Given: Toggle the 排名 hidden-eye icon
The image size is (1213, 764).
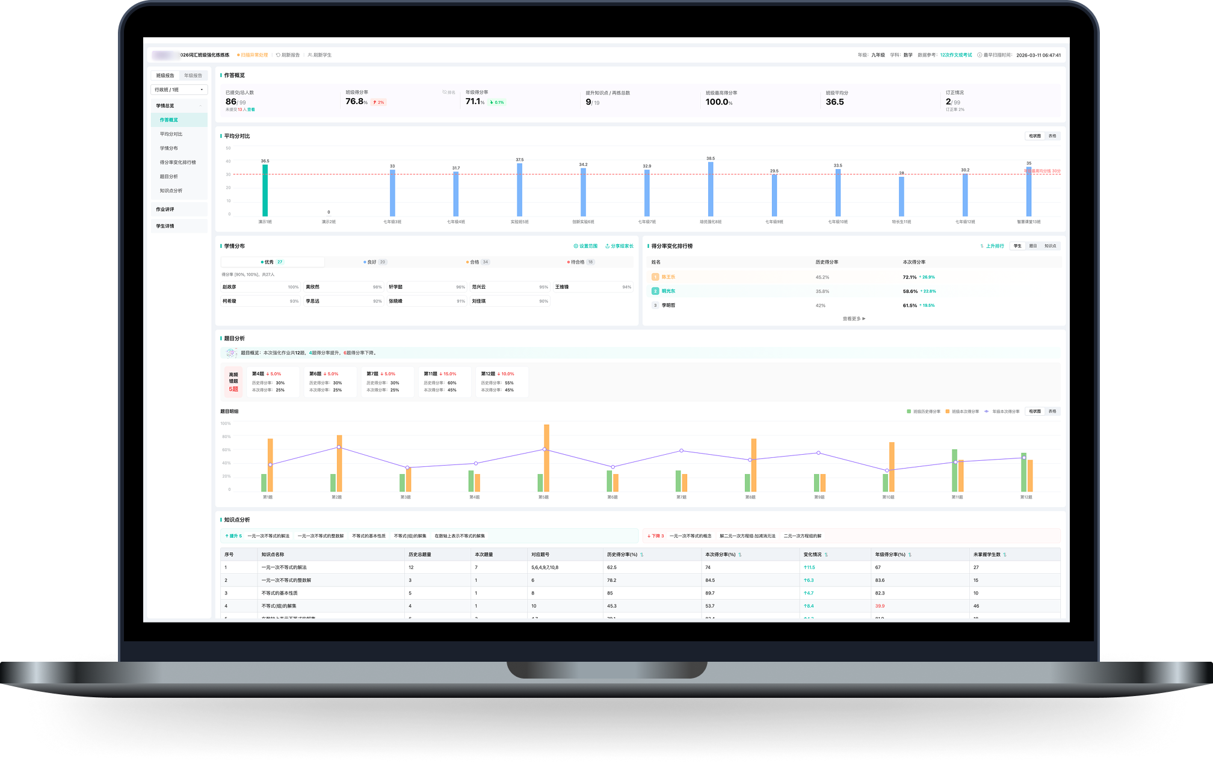Looking at the screenshot, I should (445, 93).
